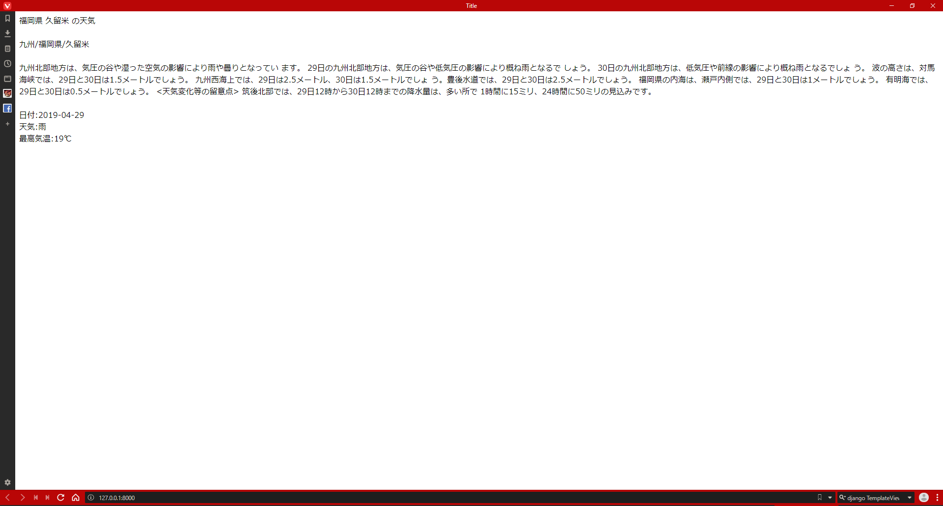This screenshot has width=943, height=506.
Task: Minimize the Vivaldi window
Action: pyautogui.click(x=891, y=5)
